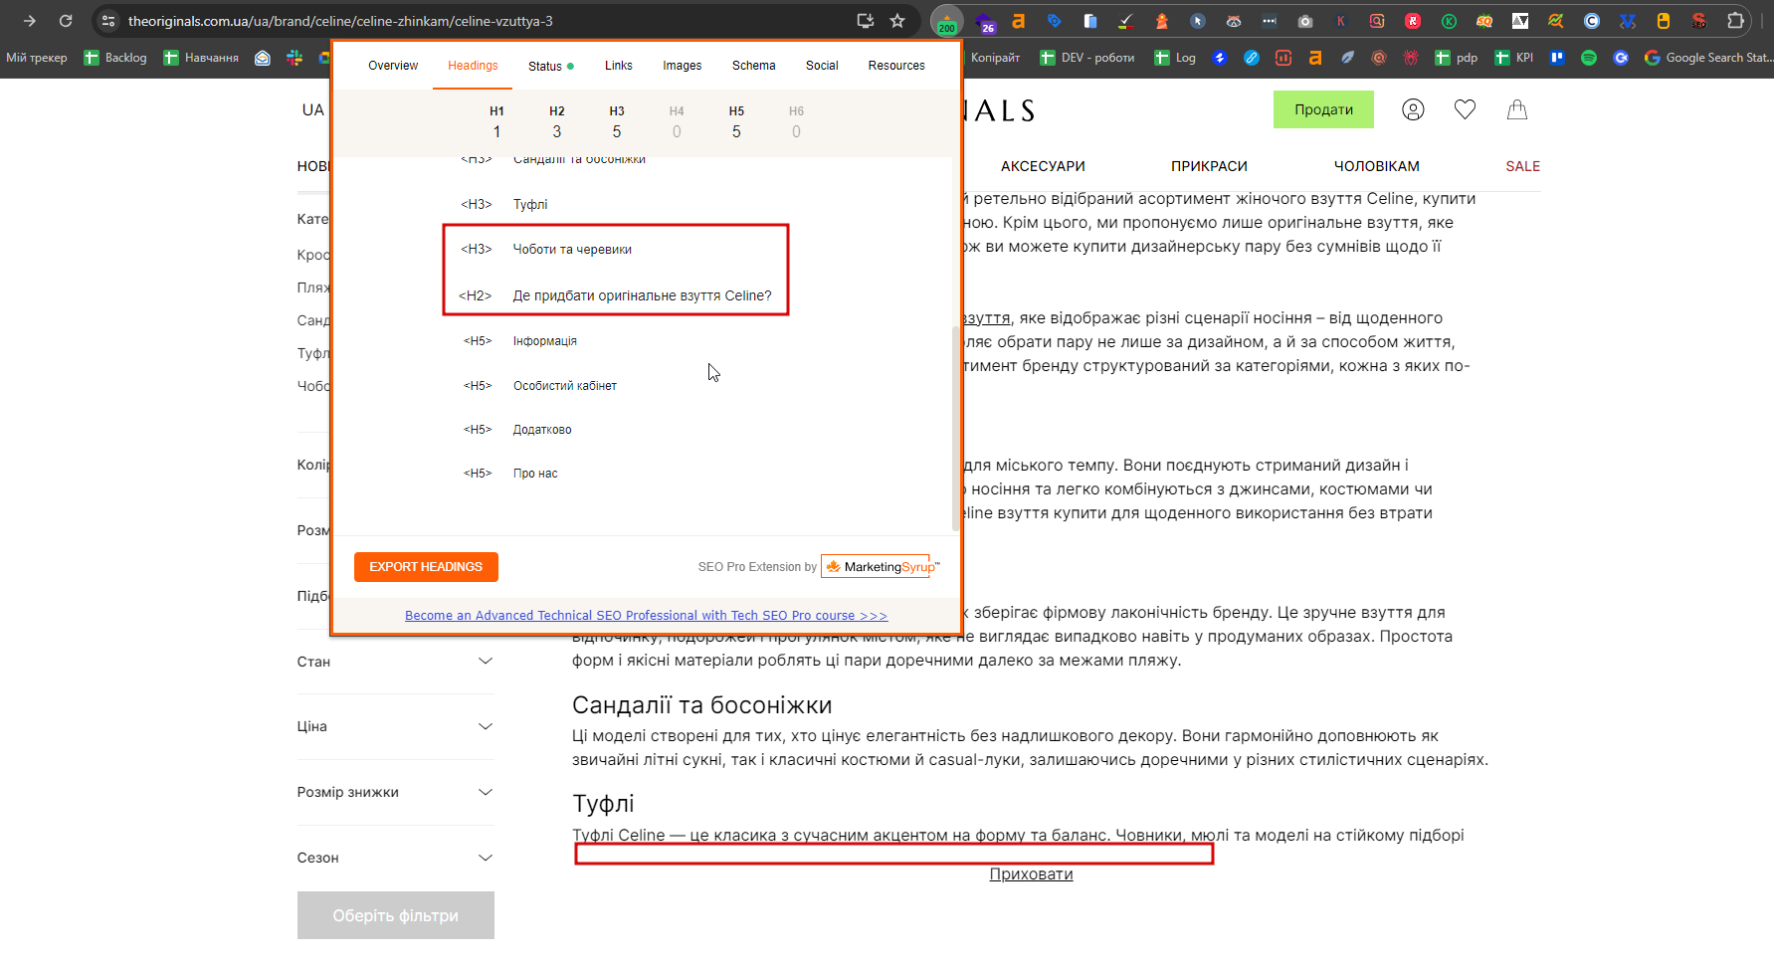The image size is (1774, 965).
Task: Open the Social tab
Action: [822, 66]
